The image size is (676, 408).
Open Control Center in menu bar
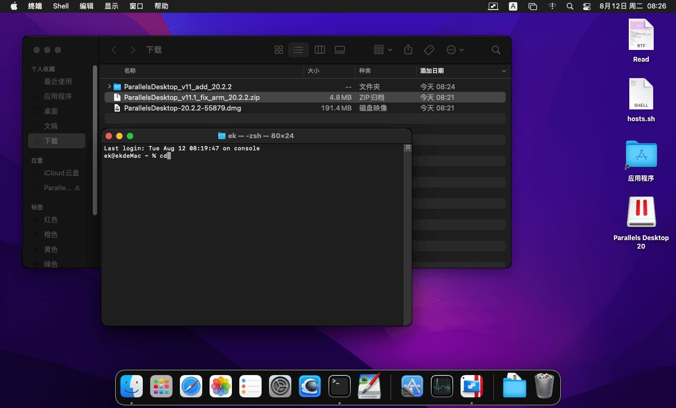point(586,6)
